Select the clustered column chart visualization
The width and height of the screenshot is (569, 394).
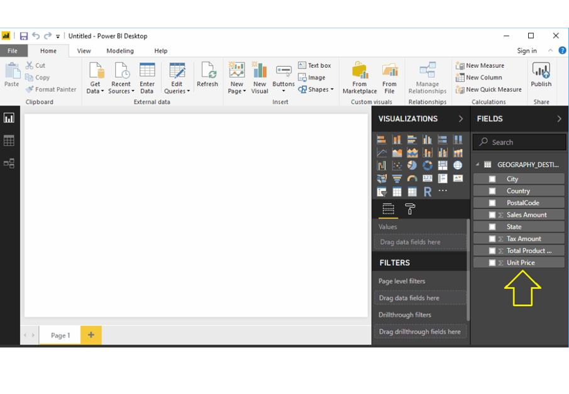(x=428, y=140)
